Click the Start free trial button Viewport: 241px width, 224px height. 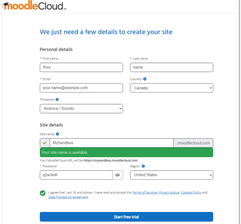tap(127, 217)
